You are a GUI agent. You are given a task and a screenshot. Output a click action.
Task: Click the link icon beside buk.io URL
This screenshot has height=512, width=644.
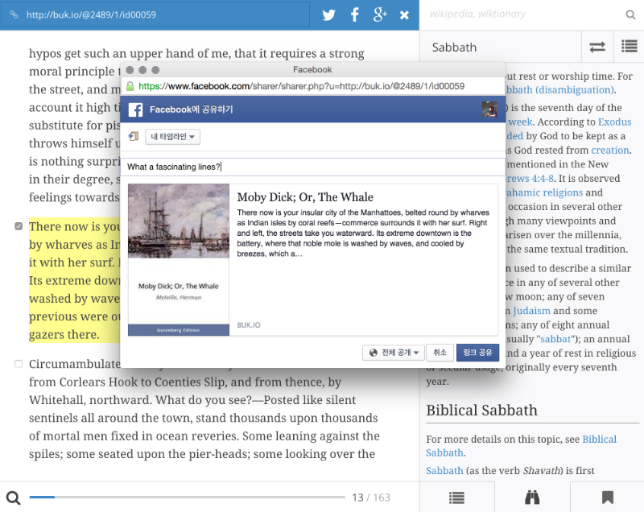[x=14, y=14]
